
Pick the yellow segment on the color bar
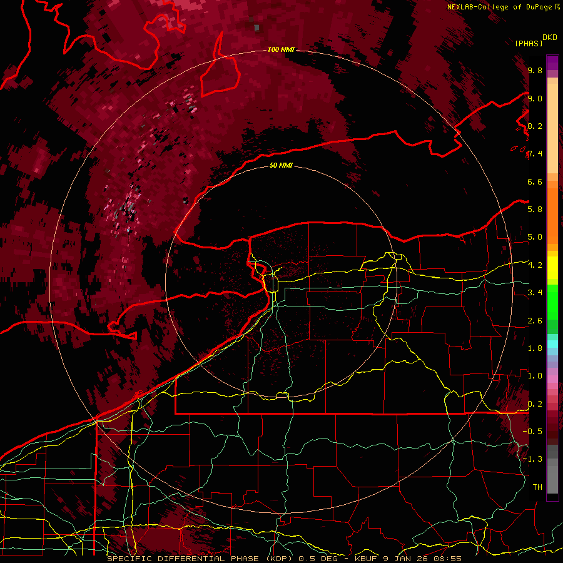point(552,268)
